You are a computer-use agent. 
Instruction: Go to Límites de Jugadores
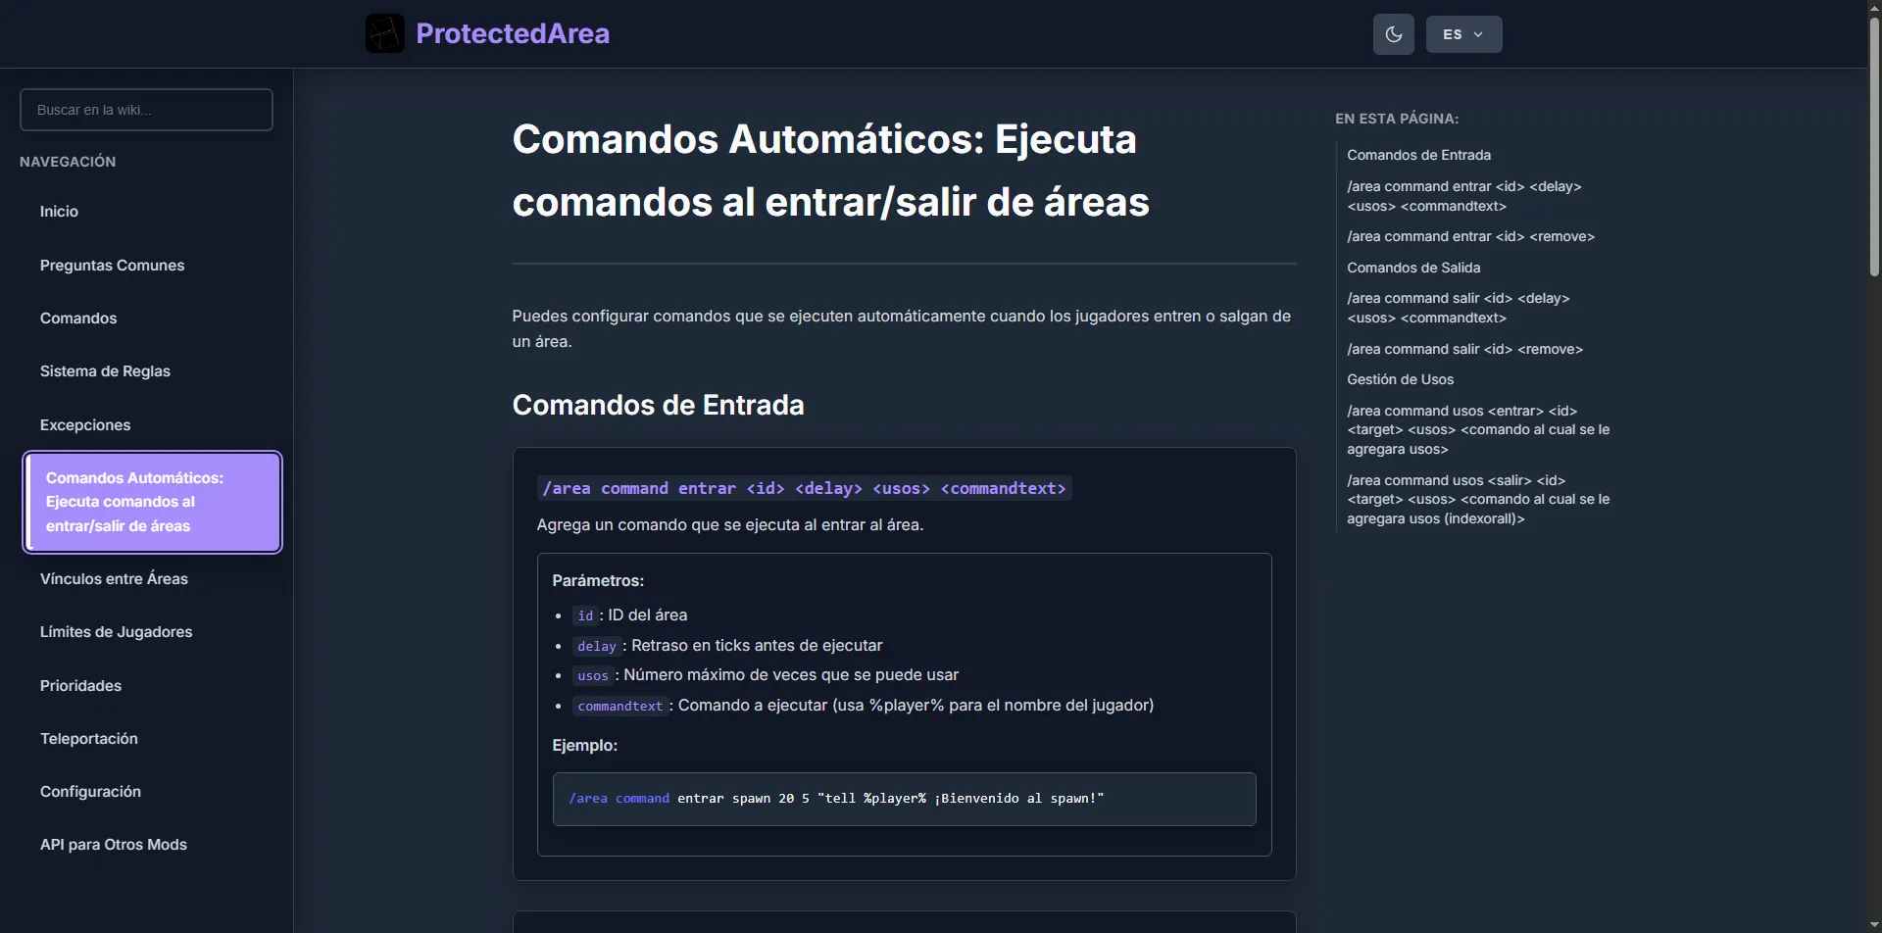point(116,631)
